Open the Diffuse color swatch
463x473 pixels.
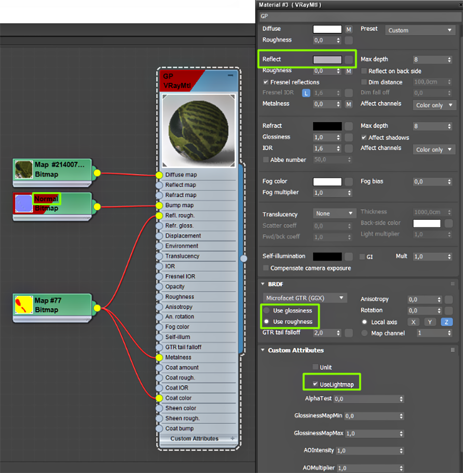tap(327, 29)
